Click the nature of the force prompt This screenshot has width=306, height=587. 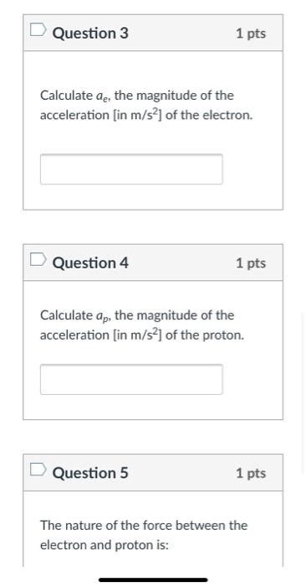[144, 535]
